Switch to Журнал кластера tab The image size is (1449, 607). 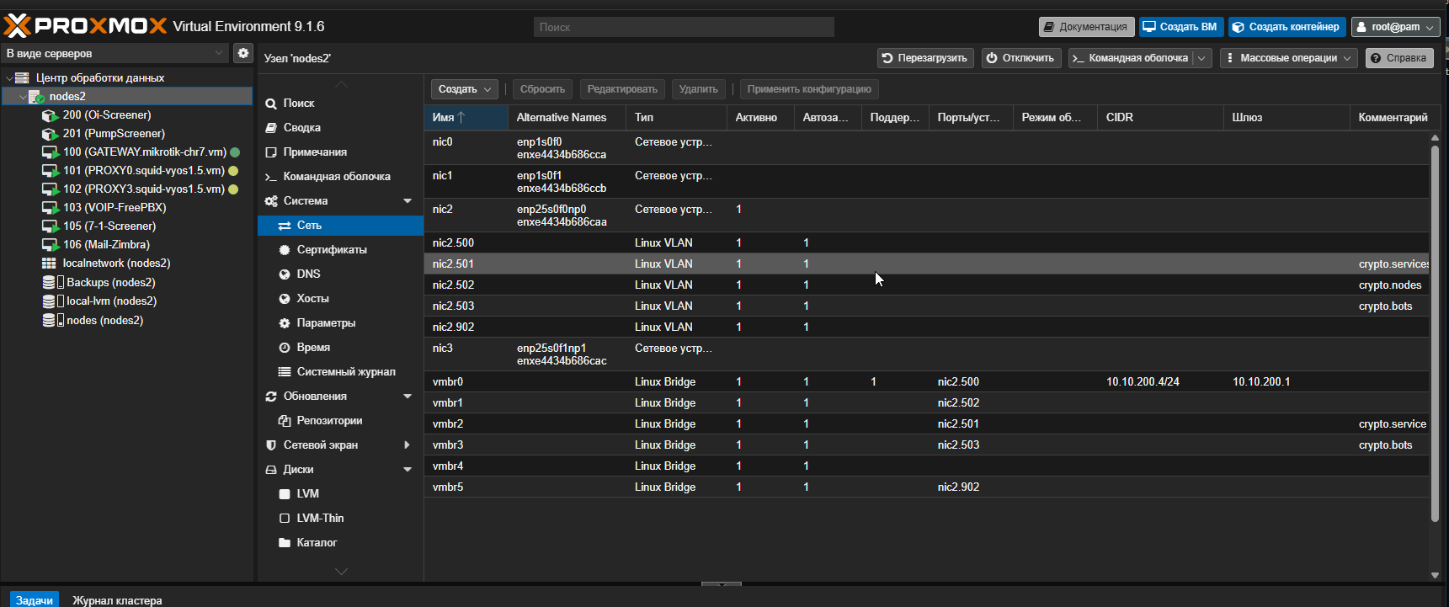click(x=117, y=600)
